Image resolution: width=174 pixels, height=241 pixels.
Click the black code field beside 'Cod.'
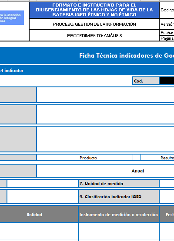(x=167, y=81)
